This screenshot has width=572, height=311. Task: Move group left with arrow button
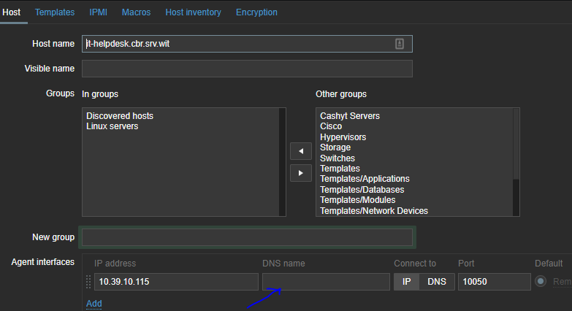point(301,151)
